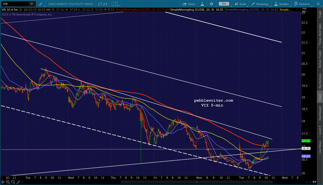Image resolution: width=323 pixels, height=185 pixels.
Task: Open the Studies menu
Action: point(281,4)
